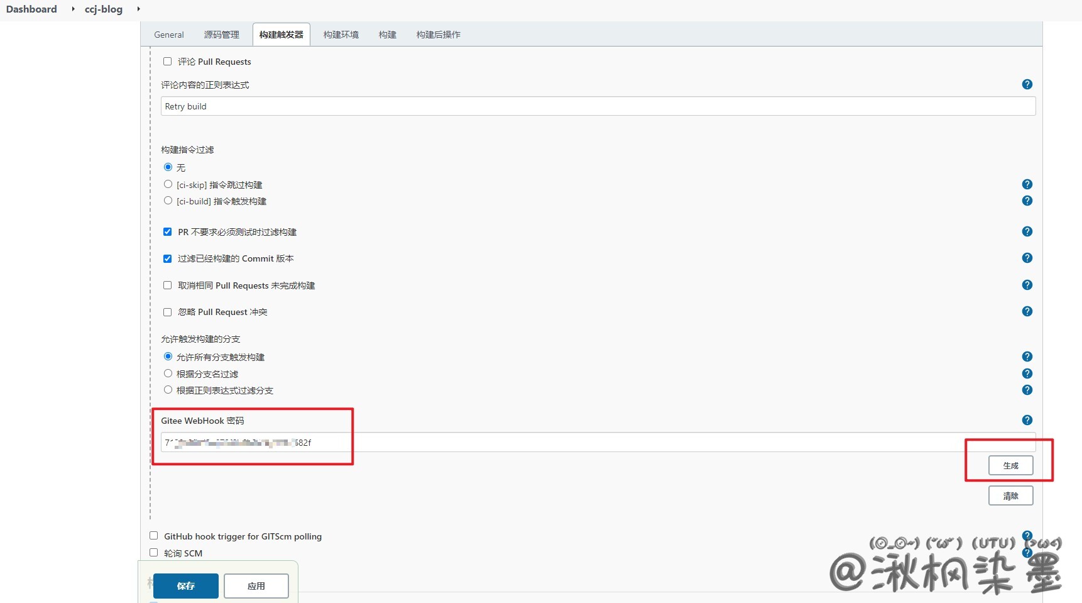The height and width of the screenshot is (603, 1082).
Task: Click the Retry build regex input field
Action: (597, 106)
